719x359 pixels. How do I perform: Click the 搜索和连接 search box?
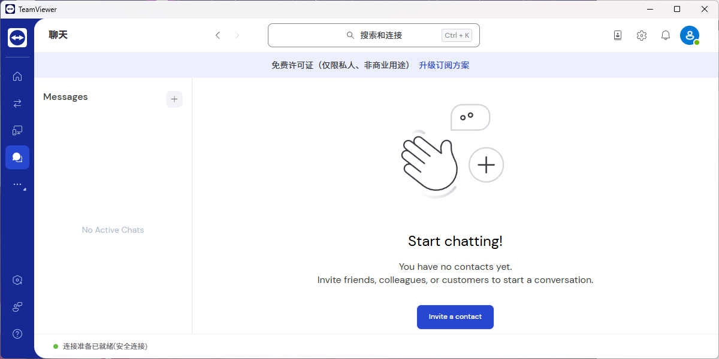[x=374, y=35]
